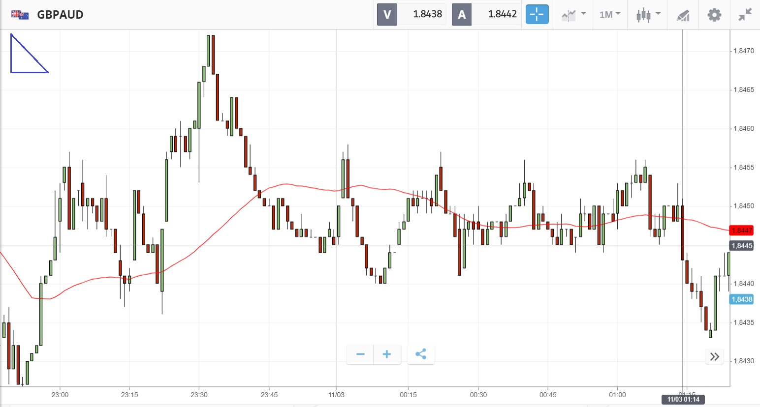Click the GBPAUD flag icon
Viewport: 760px width, 407px height.
[x=20, y=15]
